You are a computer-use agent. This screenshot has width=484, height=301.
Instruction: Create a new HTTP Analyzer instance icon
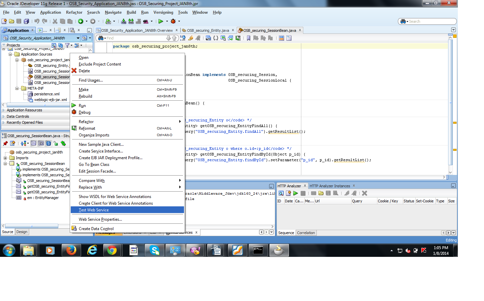click(x=288, y=193)
